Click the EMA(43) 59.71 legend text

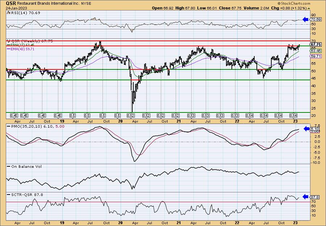[22, 49]
